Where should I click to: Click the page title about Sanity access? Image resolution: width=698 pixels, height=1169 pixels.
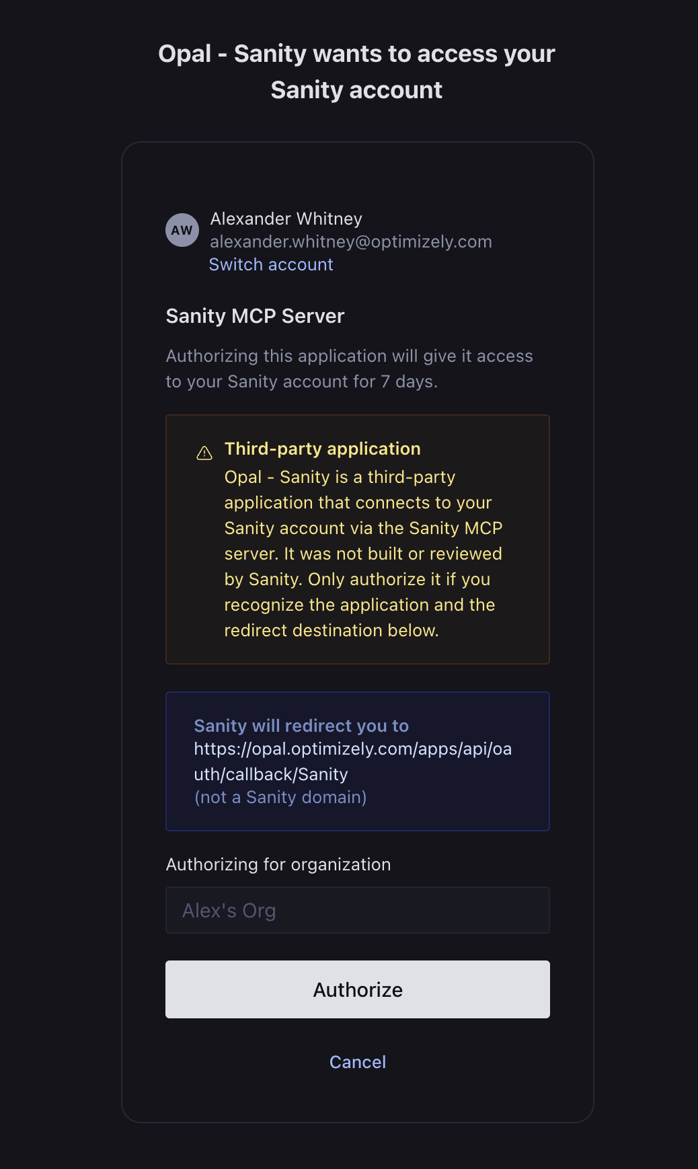click(x=356, y=71)
